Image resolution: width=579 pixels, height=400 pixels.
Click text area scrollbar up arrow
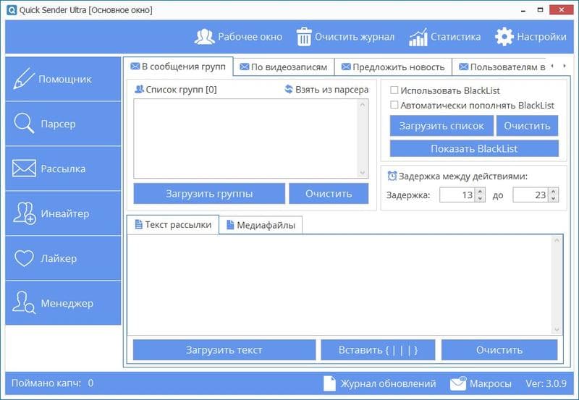(557, 240)
